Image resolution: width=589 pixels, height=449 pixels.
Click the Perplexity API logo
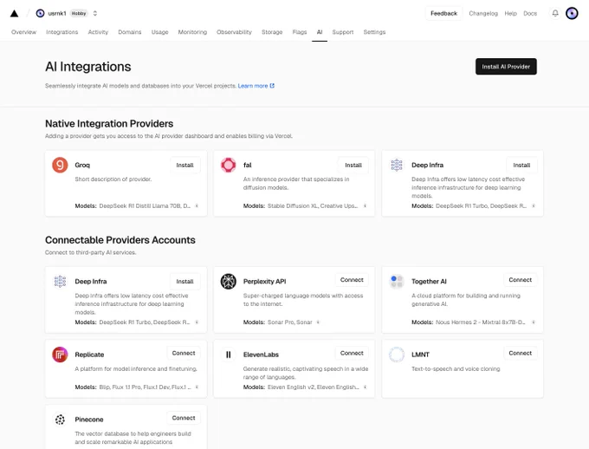click(228, 282)
